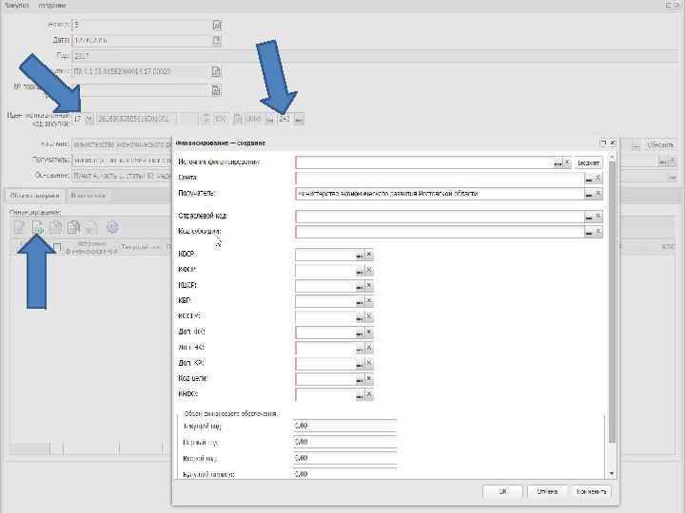Click the dialog vertical scrollbar thumb

(x=612, y=301)
